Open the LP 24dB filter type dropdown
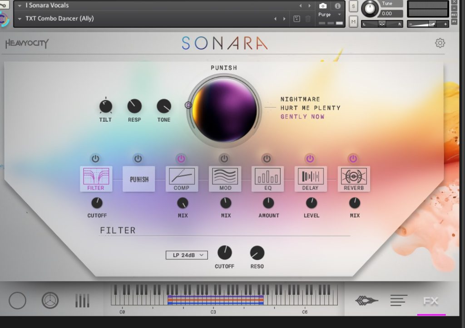Viewport: 465px width, 328px height. [x=187, y=255]
